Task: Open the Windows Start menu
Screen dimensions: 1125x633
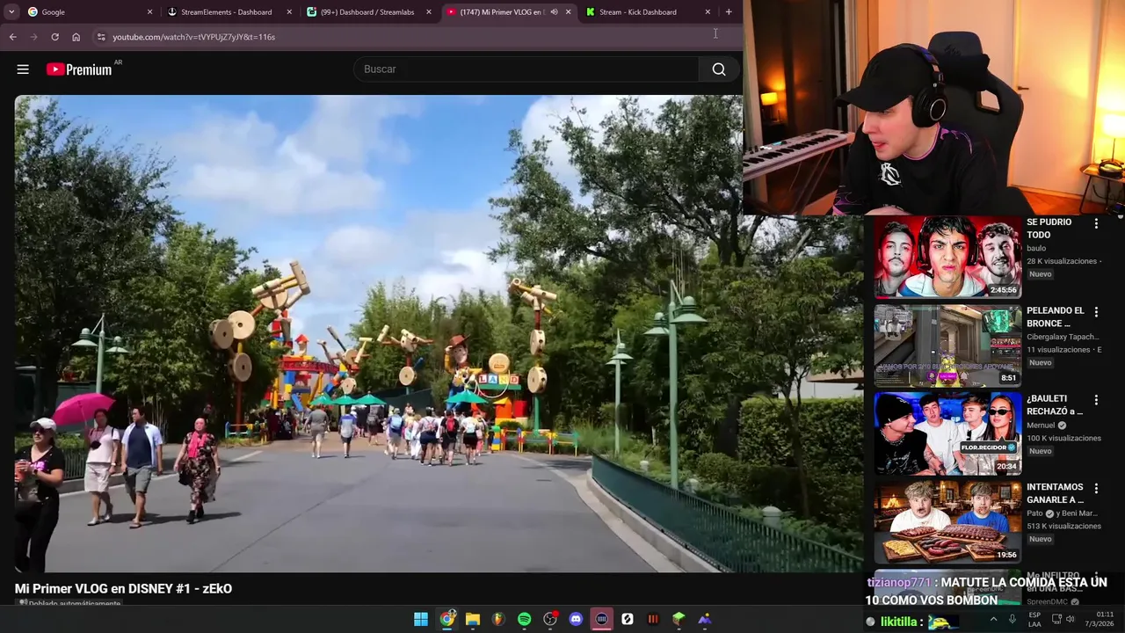Action: click(421, 620)
